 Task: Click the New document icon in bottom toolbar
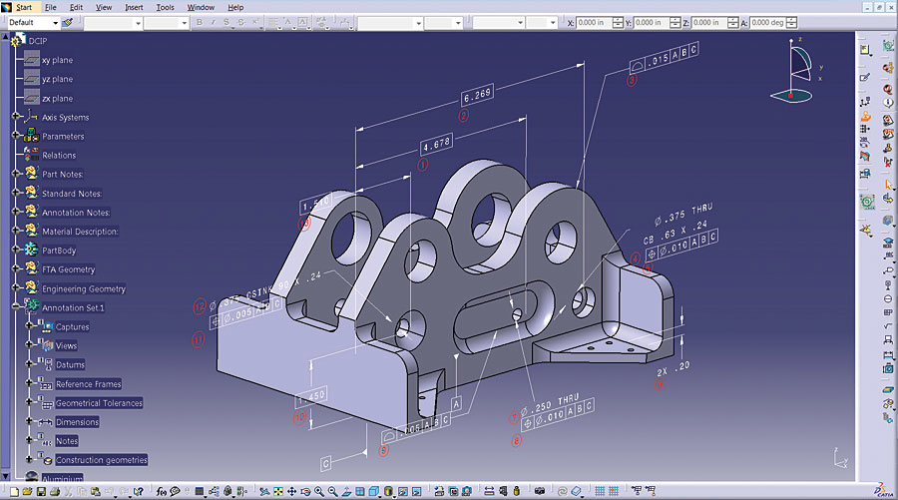pos(14,491)
